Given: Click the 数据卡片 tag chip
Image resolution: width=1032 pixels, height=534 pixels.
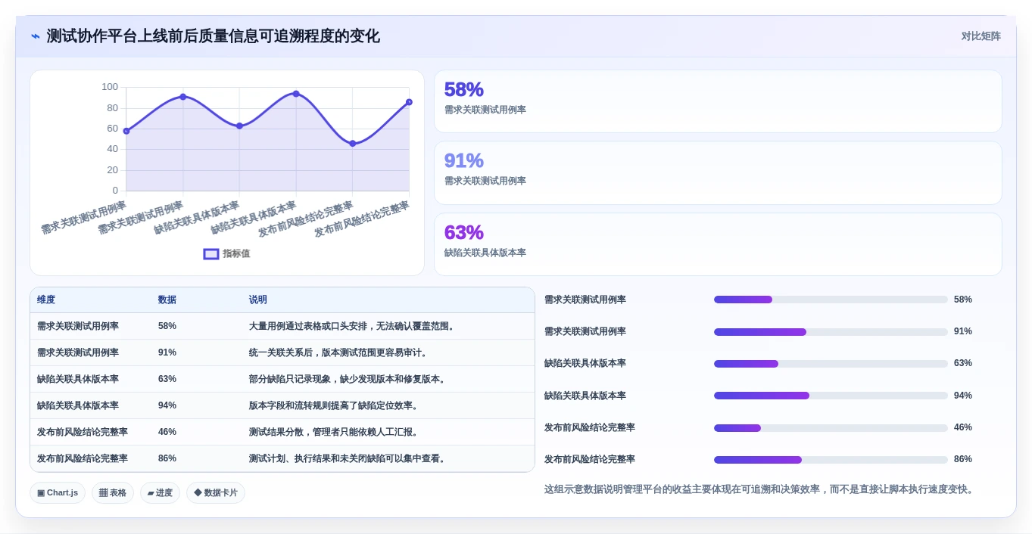Looking at the screenshot, I should tap(216, 493).
